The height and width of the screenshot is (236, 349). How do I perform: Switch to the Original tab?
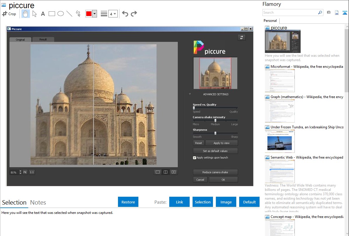[x=20, y=40]
